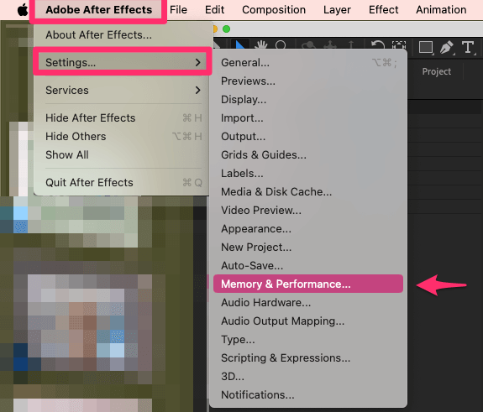
Task: Select the Type tool
Action: 468,48
